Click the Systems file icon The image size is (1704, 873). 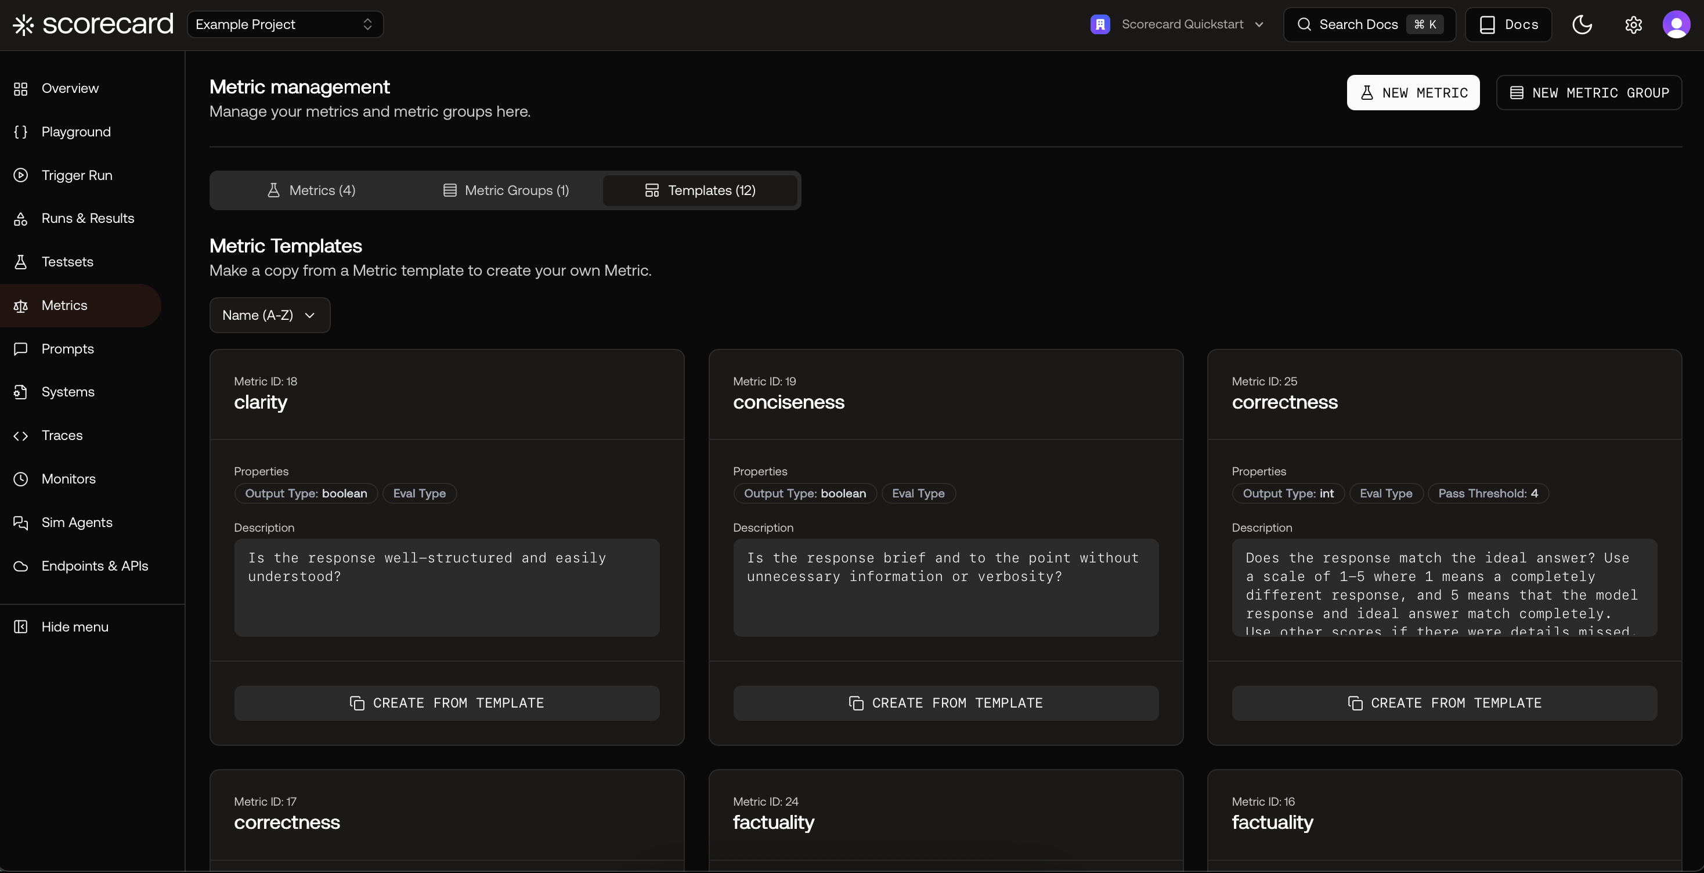(20, 392)
